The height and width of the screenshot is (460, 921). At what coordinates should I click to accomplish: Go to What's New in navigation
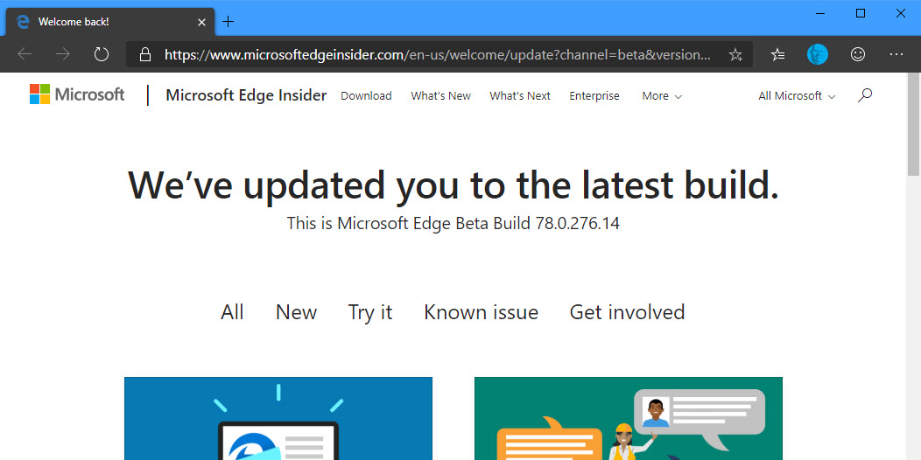440,95
